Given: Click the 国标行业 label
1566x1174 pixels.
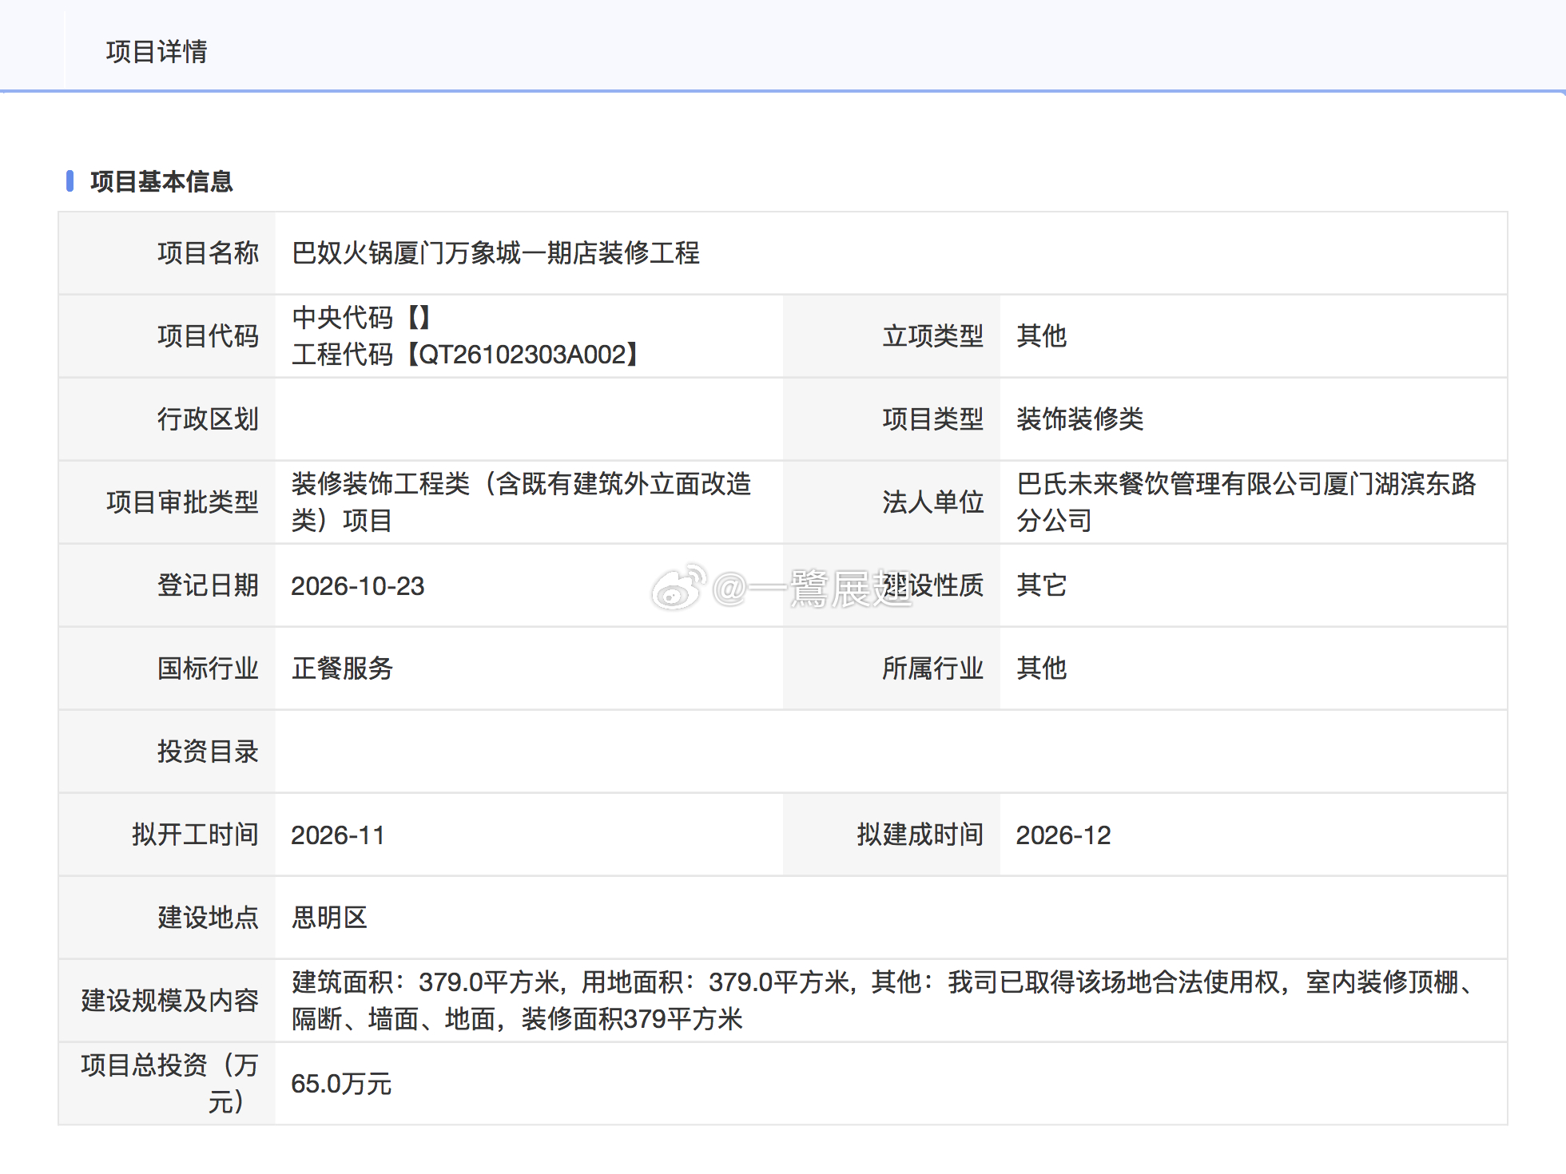Looking at the screenshot, I should coord(208,668).
